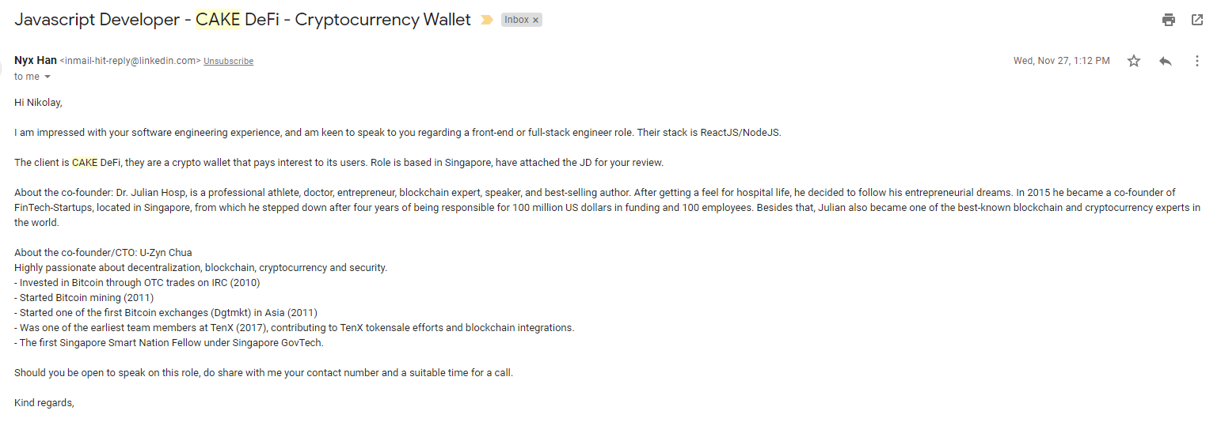Click the highlighted CAKE in the email body
Viewport: 1221px width, 422px height.
[85, 163]
